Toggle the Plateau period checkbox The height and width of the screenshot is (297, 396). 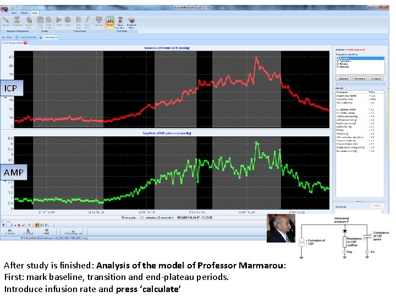pos(338,64)
